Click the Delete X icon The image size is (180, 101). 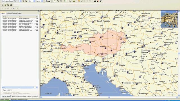tap(11, 8)
